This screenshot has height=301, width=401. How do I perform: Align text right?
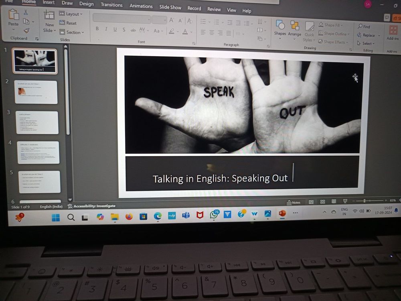coord(220,33)
